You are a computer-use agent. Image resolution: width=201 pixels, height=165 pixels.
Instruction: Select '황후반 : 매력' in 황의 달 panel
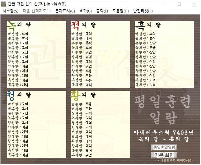pos(82,146)
